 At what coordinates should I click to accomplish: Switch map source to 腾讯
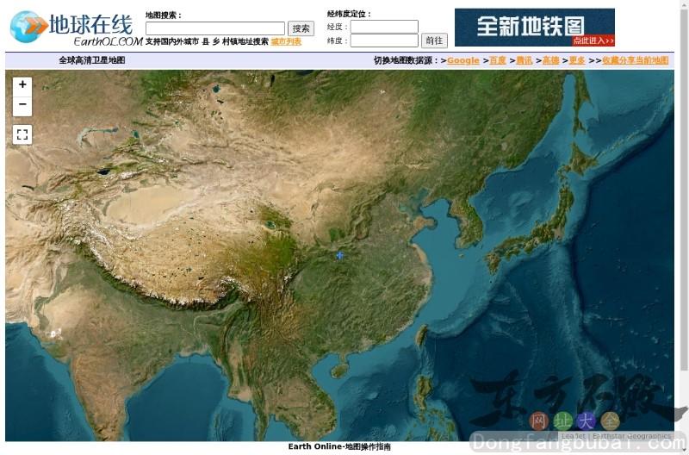(524, 60)
